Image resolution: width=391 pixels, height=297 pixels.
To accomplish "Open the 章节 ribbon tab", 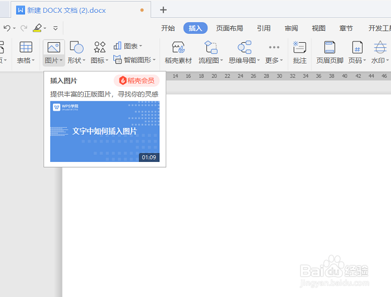I will (346, 28).
